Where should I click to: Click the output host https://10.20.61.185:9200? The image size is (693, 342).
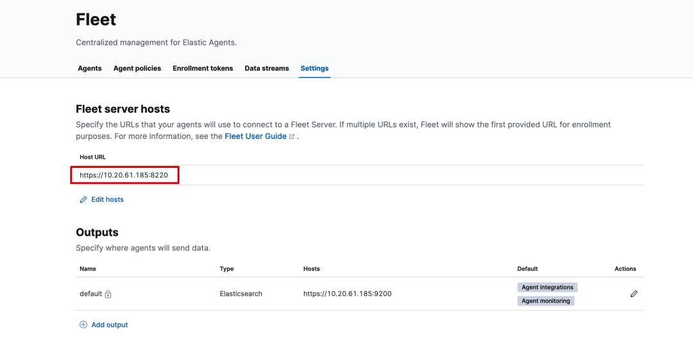coord(347,294)
